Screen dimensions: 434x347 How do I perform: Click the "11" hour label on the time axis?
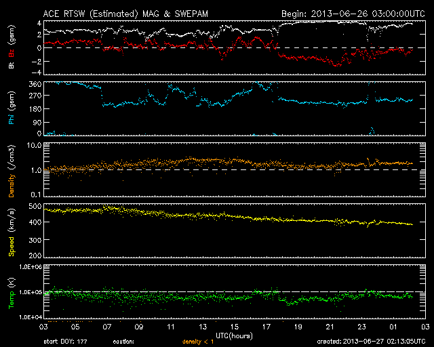point(171,327)
